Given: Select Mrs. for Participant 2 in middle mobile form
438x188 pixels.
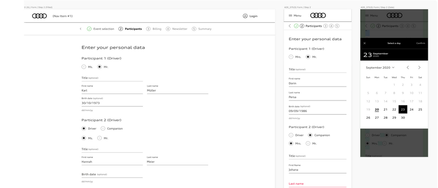Looking at the screenshot, I should pyautogui.click(x=291, y=143).
